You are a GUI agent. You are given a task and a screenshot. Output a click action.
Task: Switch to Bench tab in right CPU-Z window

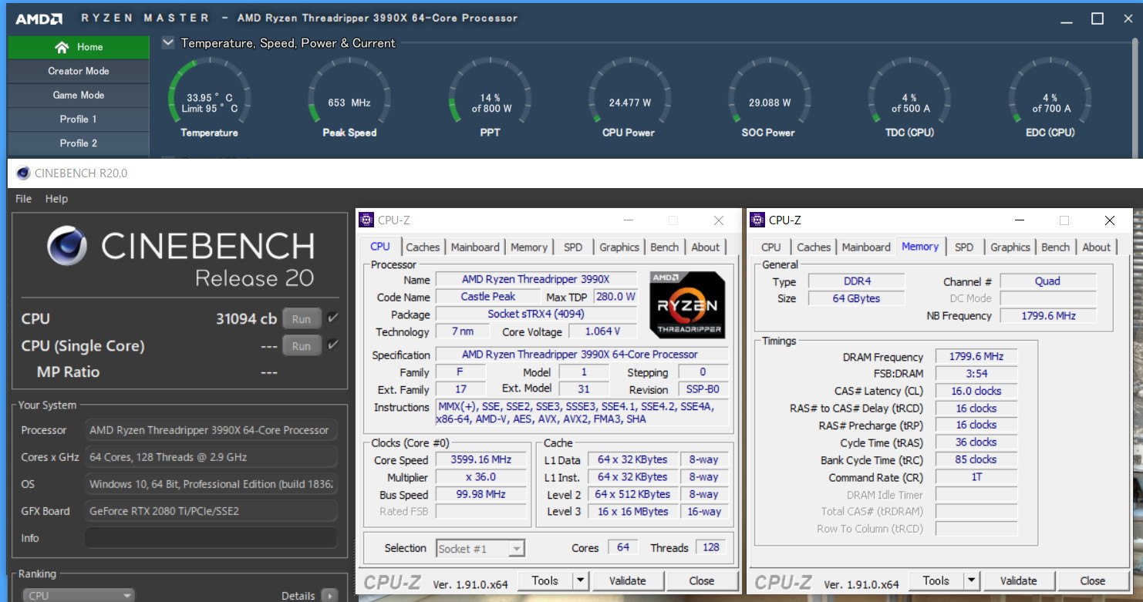(x=1055, y=247)
